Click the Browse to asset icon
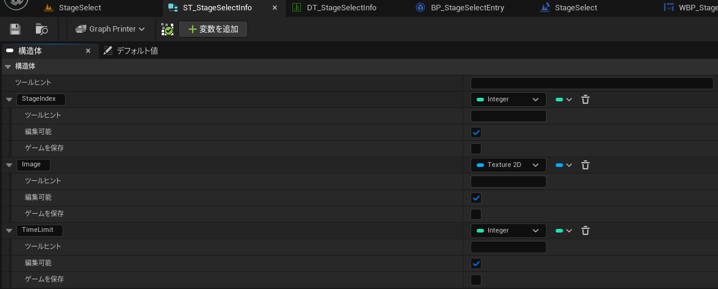This screenshot has width=718, height=289. (x=42, y=29)
